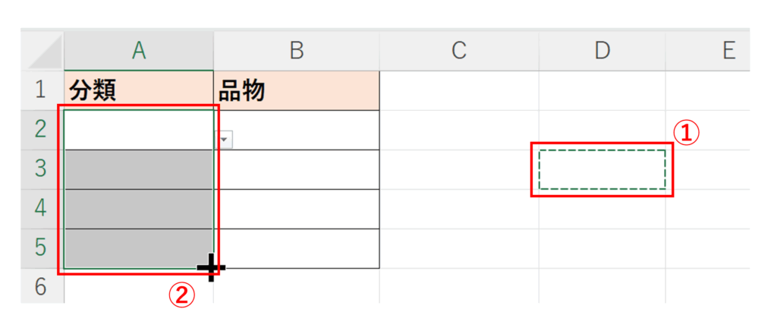Screen dimensions: 777x334
Task: Open the dropdown arrow beside cell A2
Action: (x=225, y=139)
